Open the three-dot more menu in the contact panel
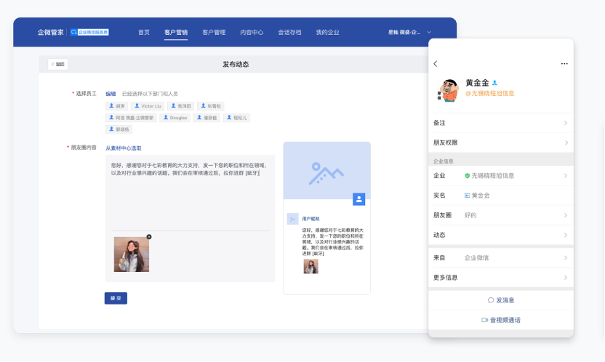This screenshot has height=362, width=605. 564,64
